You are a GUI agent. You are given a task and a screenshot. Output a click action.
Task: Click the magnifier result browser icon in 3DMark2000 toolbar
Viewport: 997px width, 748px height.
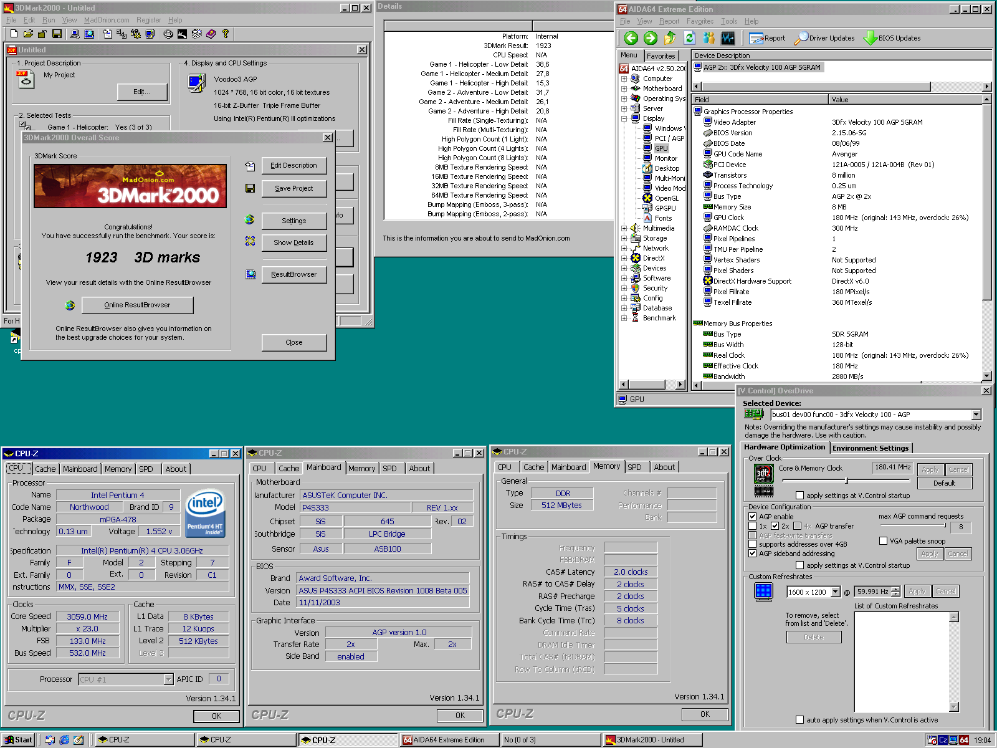pyautogui.click(x=89, y=34)
